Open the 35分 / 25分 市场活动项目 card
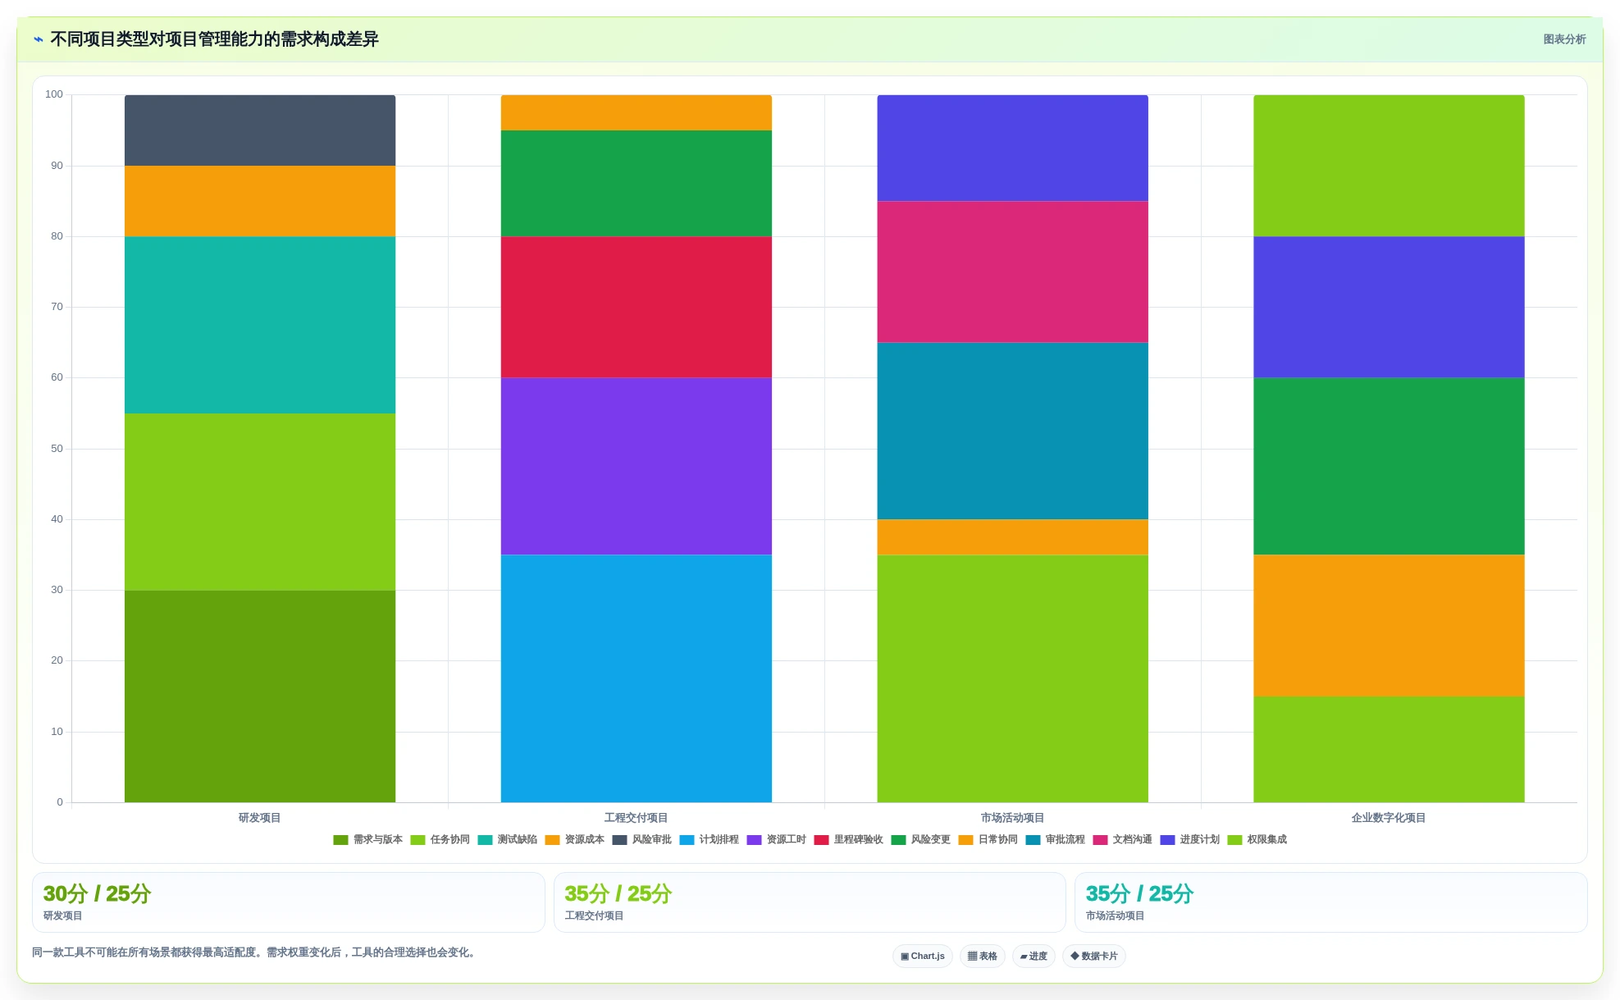The height and width of the screenshot is (1000, 1620). (x=1331, y=902)
